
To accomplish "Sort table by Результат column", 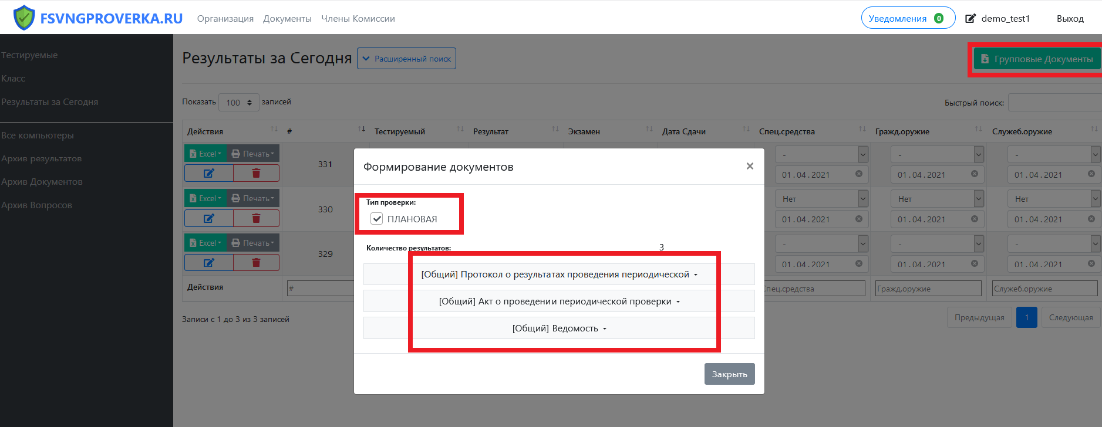I will (x=515, y=131).
